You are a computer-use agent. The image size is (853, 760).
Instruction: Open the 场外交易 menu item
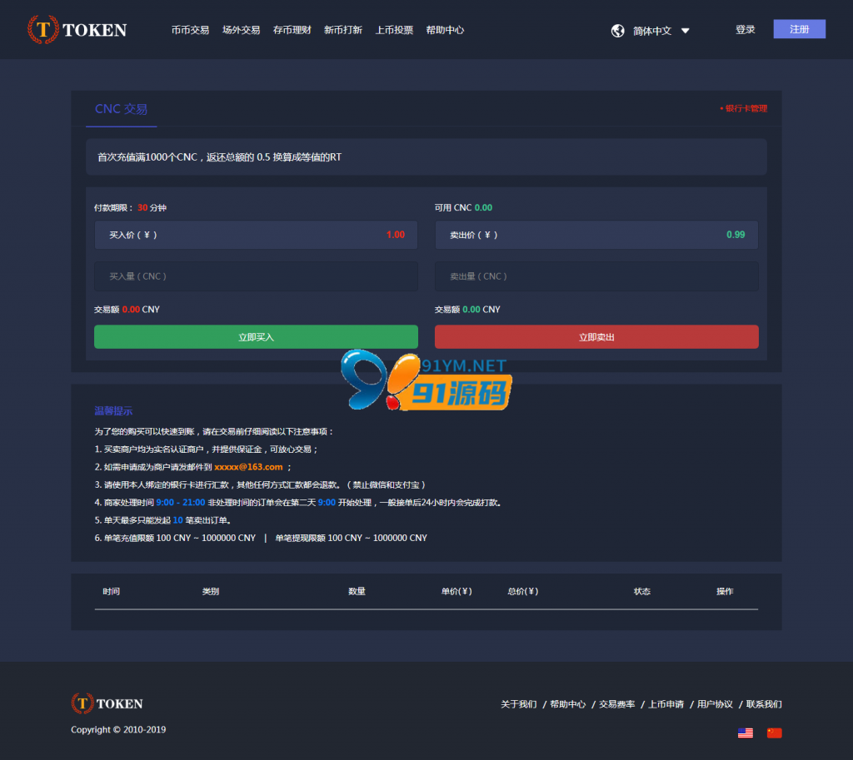[241, 30]
